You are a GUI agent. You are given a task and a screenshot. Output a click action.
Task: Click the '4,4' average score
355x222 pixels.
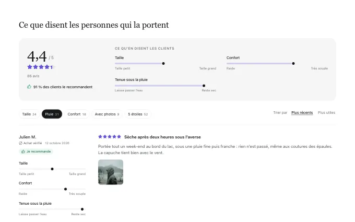37,56
